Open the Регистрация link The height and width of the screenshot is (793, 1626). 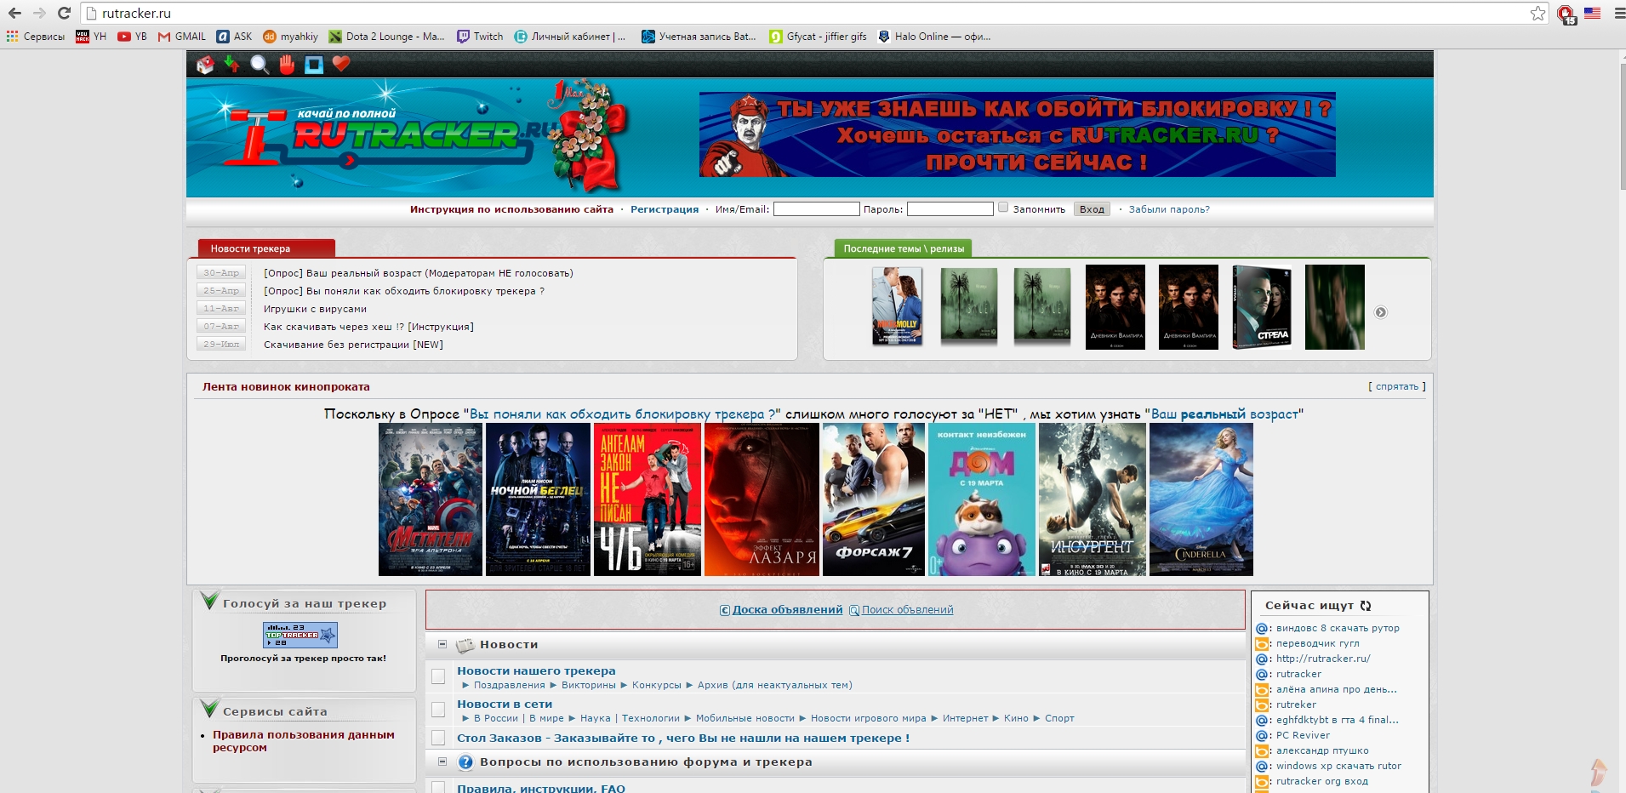(x=665, y=209)
